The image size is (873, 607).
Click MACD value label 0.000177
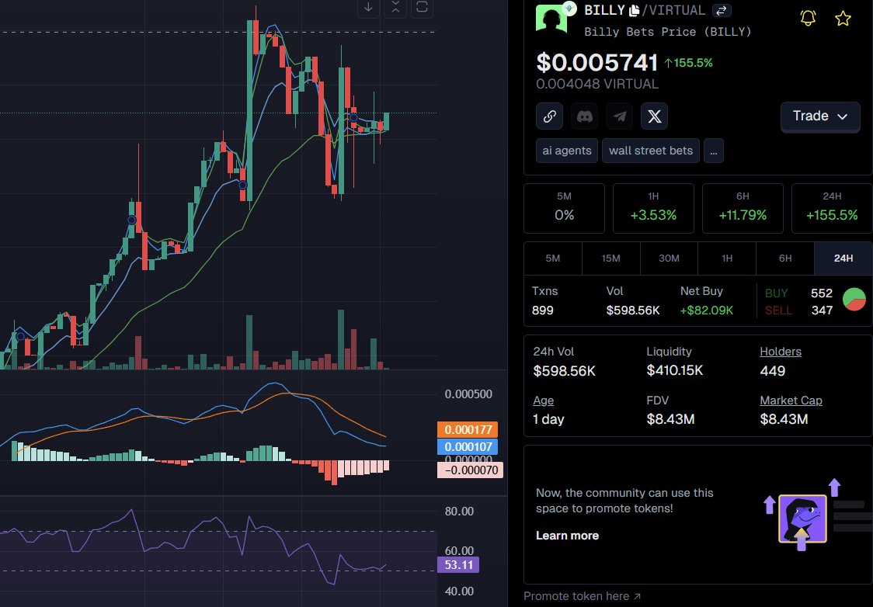click(x=468, y=429)
